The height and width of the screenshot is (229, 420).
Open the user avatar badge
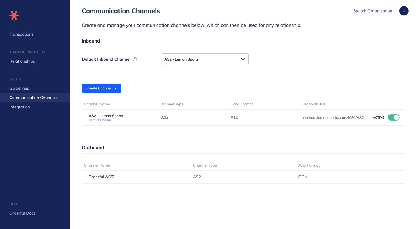404,11
